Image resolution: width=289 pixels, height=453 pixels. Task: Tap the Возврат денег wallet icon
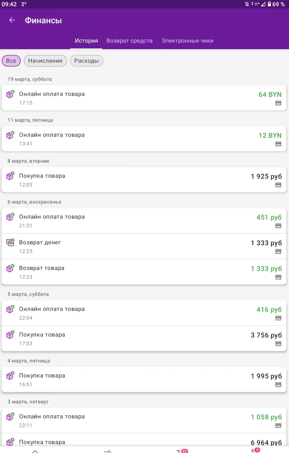pyautogui.click(x=10, y=242)
